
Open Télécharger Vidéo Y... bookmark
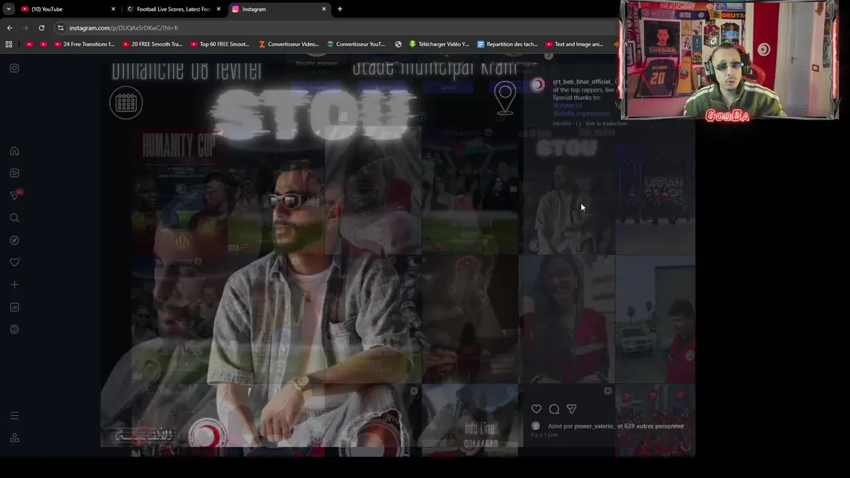click(440, 44)
